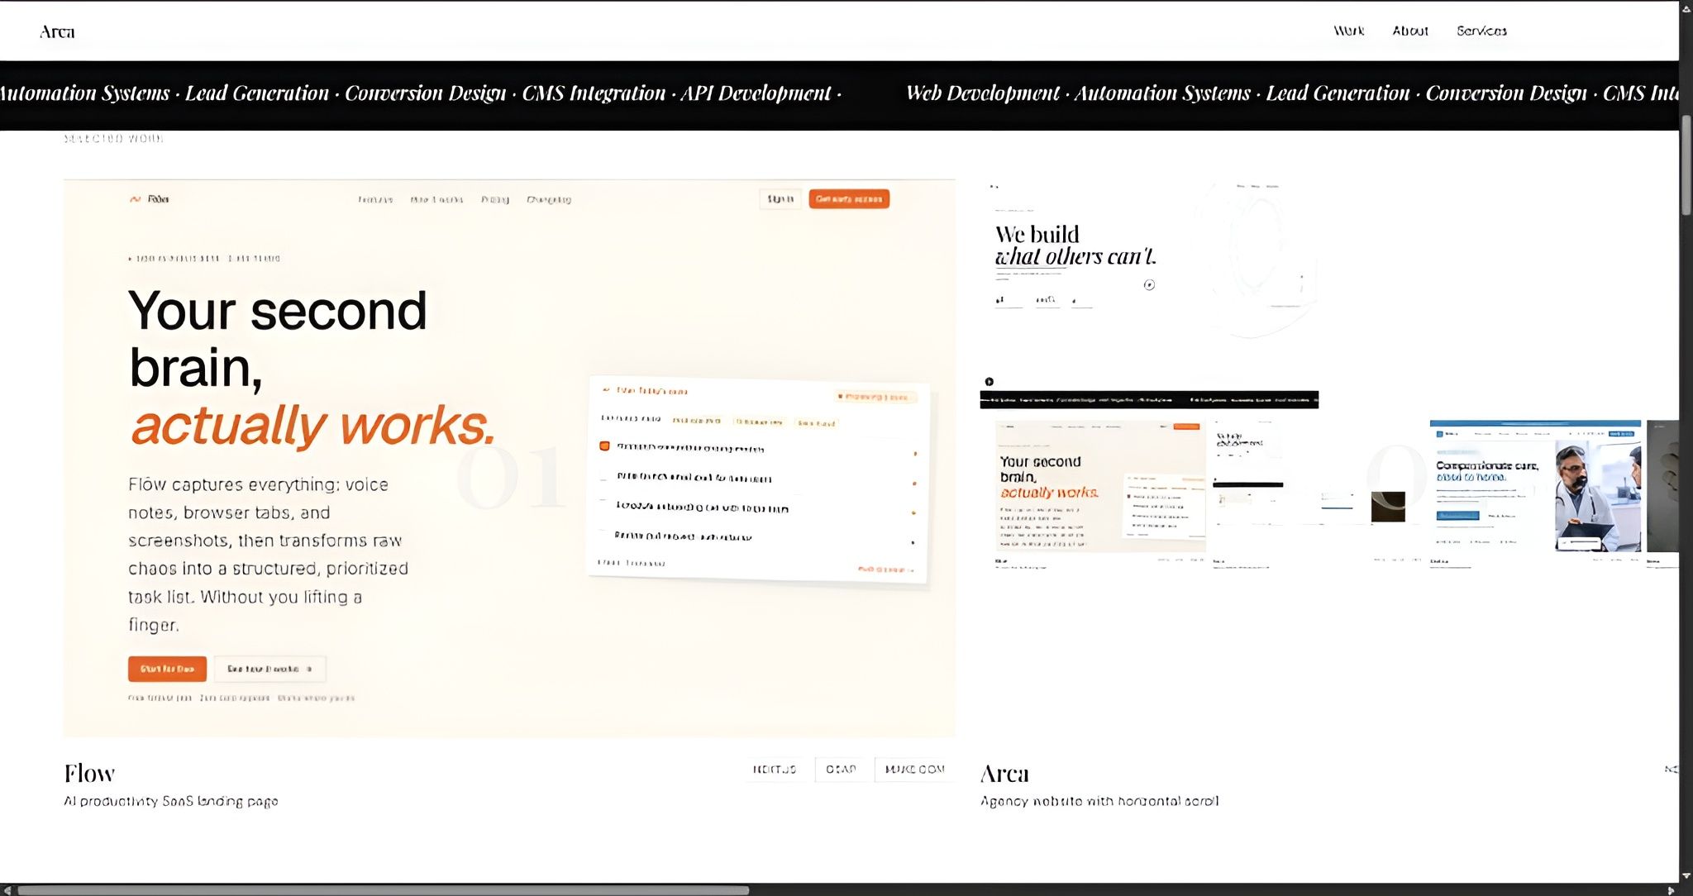Viewport: 1693px width, 896px height.
Task: Click the 'Your second brain' heading
Action: (278, 339)
